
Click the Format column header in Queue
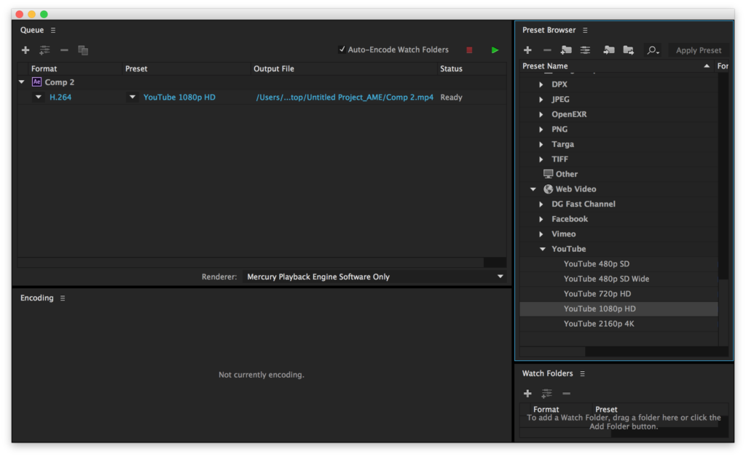[x=74, y=68]
